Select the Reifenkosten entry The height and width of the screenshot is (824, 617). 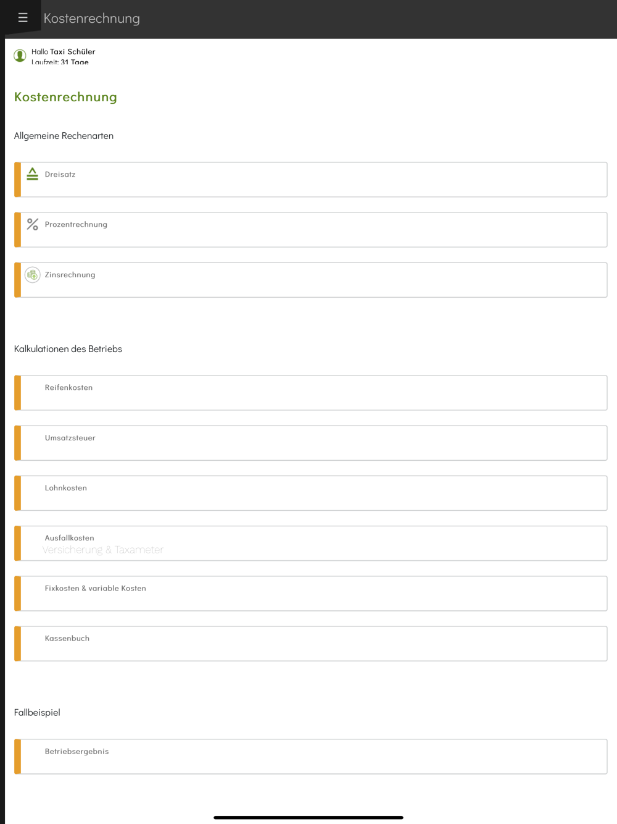310,393
